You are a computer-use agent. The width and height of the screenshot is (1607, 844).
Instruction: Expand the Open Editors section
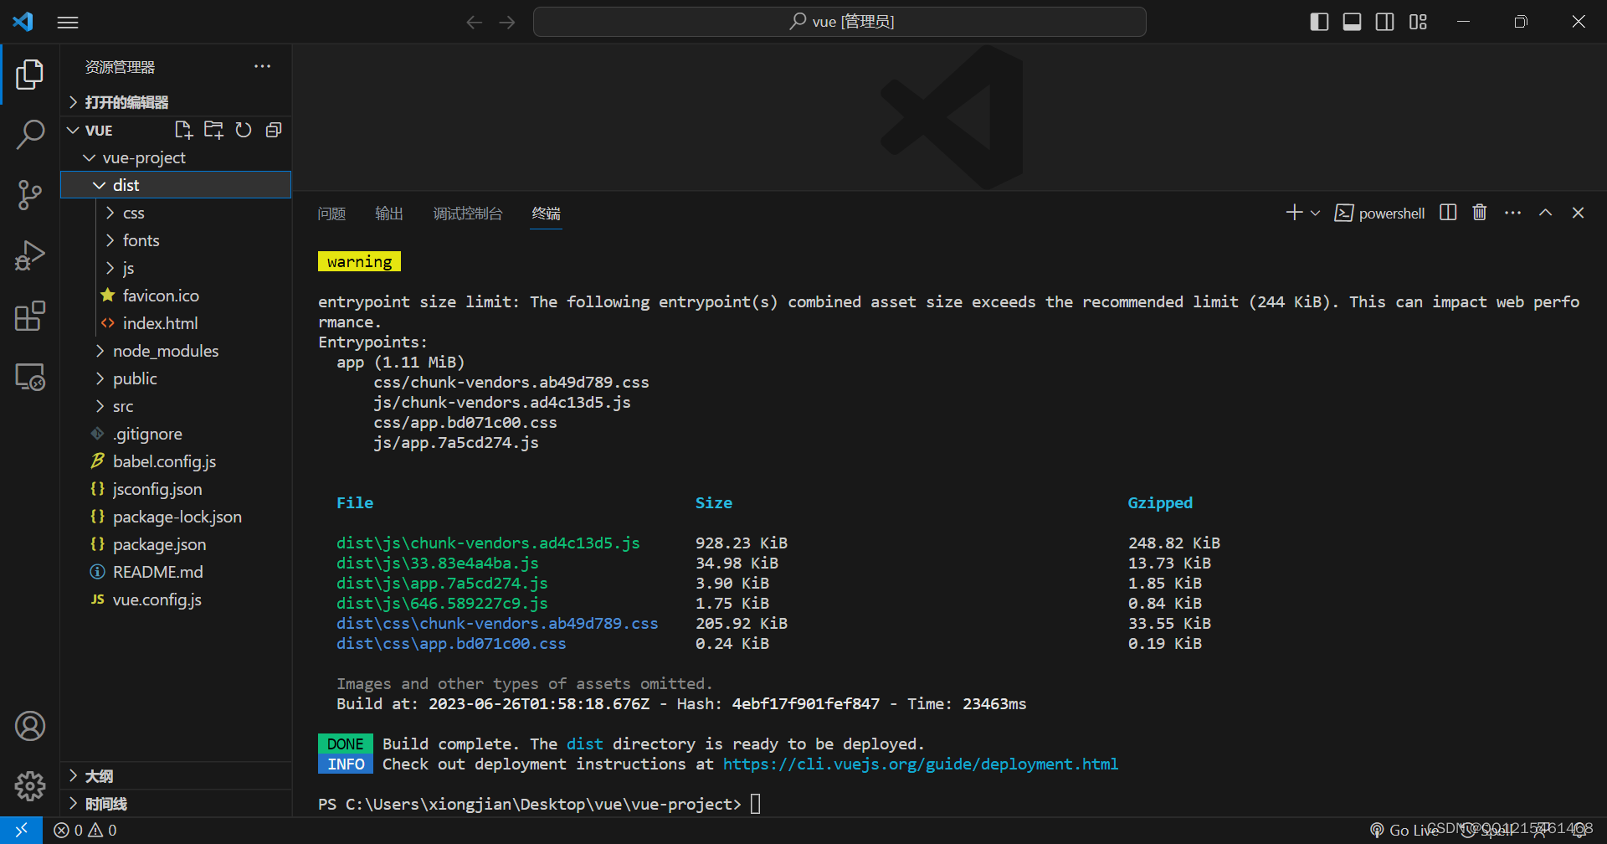pos(176,102)
